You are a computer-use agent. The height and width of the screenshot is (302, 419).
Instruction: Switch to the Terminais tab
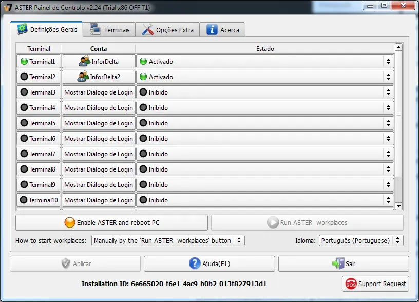(110, 29)
